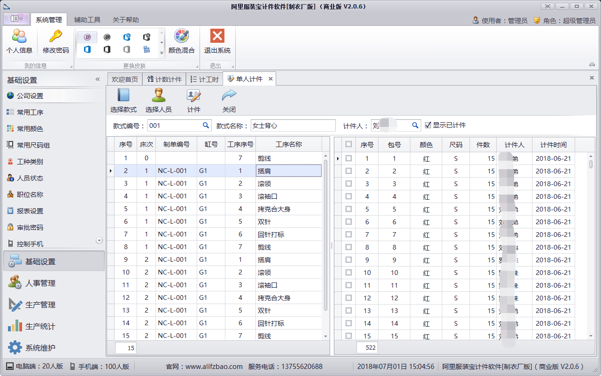The image size is (601, 376).
Task: Click the right table's vertical scrollbar thumb
Action: click(x=591, y=164)
